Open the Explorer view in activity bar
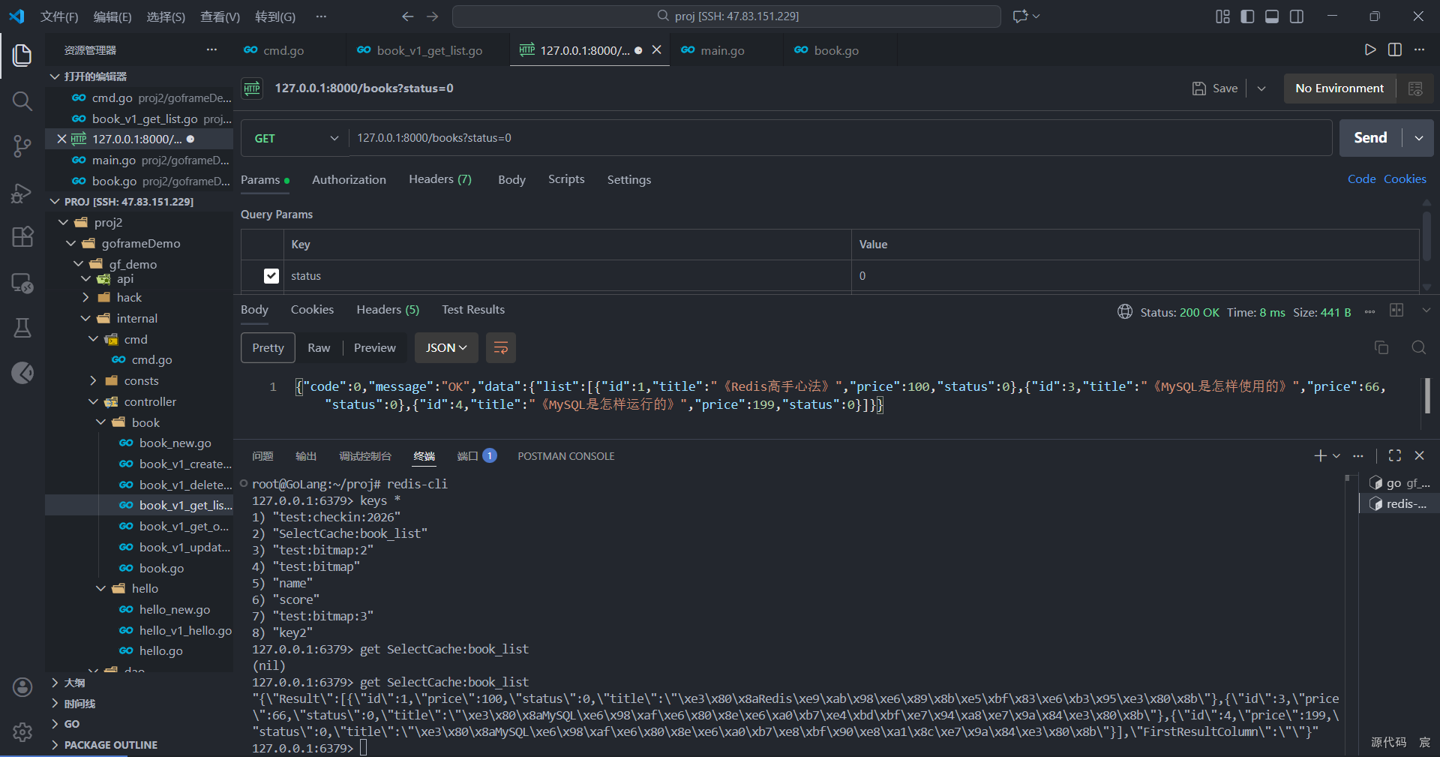 pyautogui.click(x=22, y=55)
